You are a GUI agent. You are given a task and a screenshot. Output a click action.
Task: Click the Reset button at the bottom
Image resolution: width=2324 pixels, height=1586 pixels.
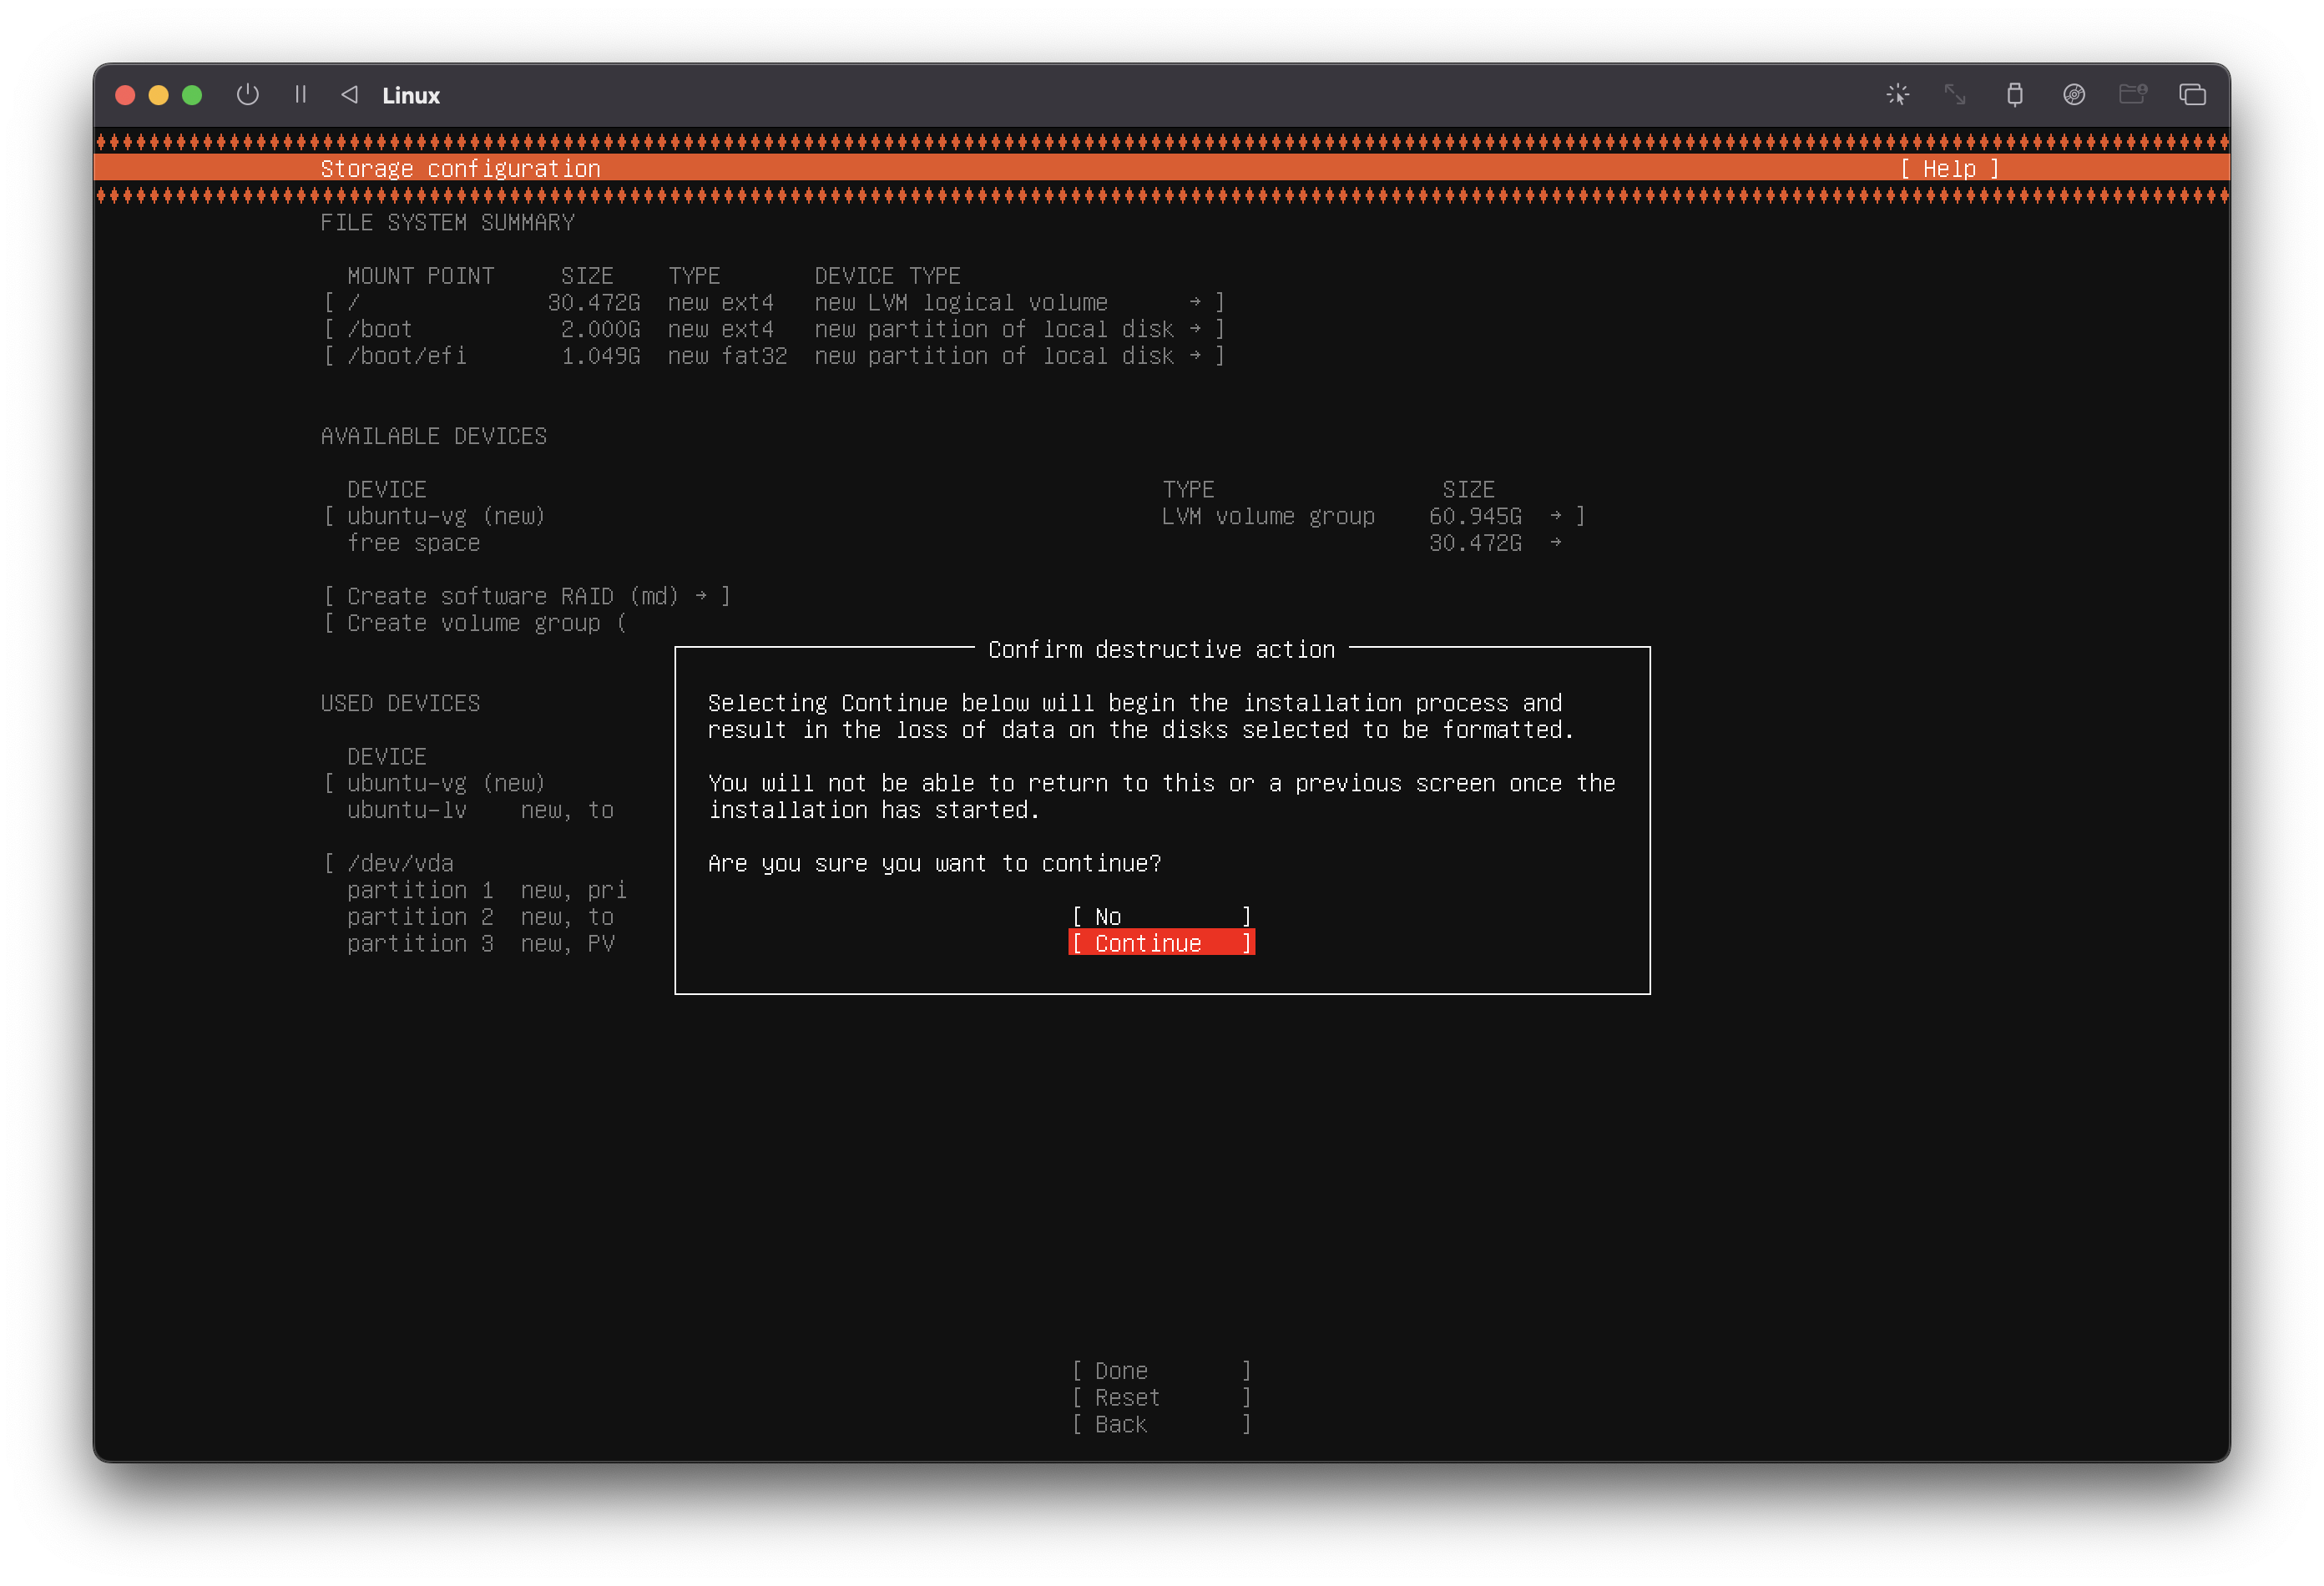pos(1160,1397)
